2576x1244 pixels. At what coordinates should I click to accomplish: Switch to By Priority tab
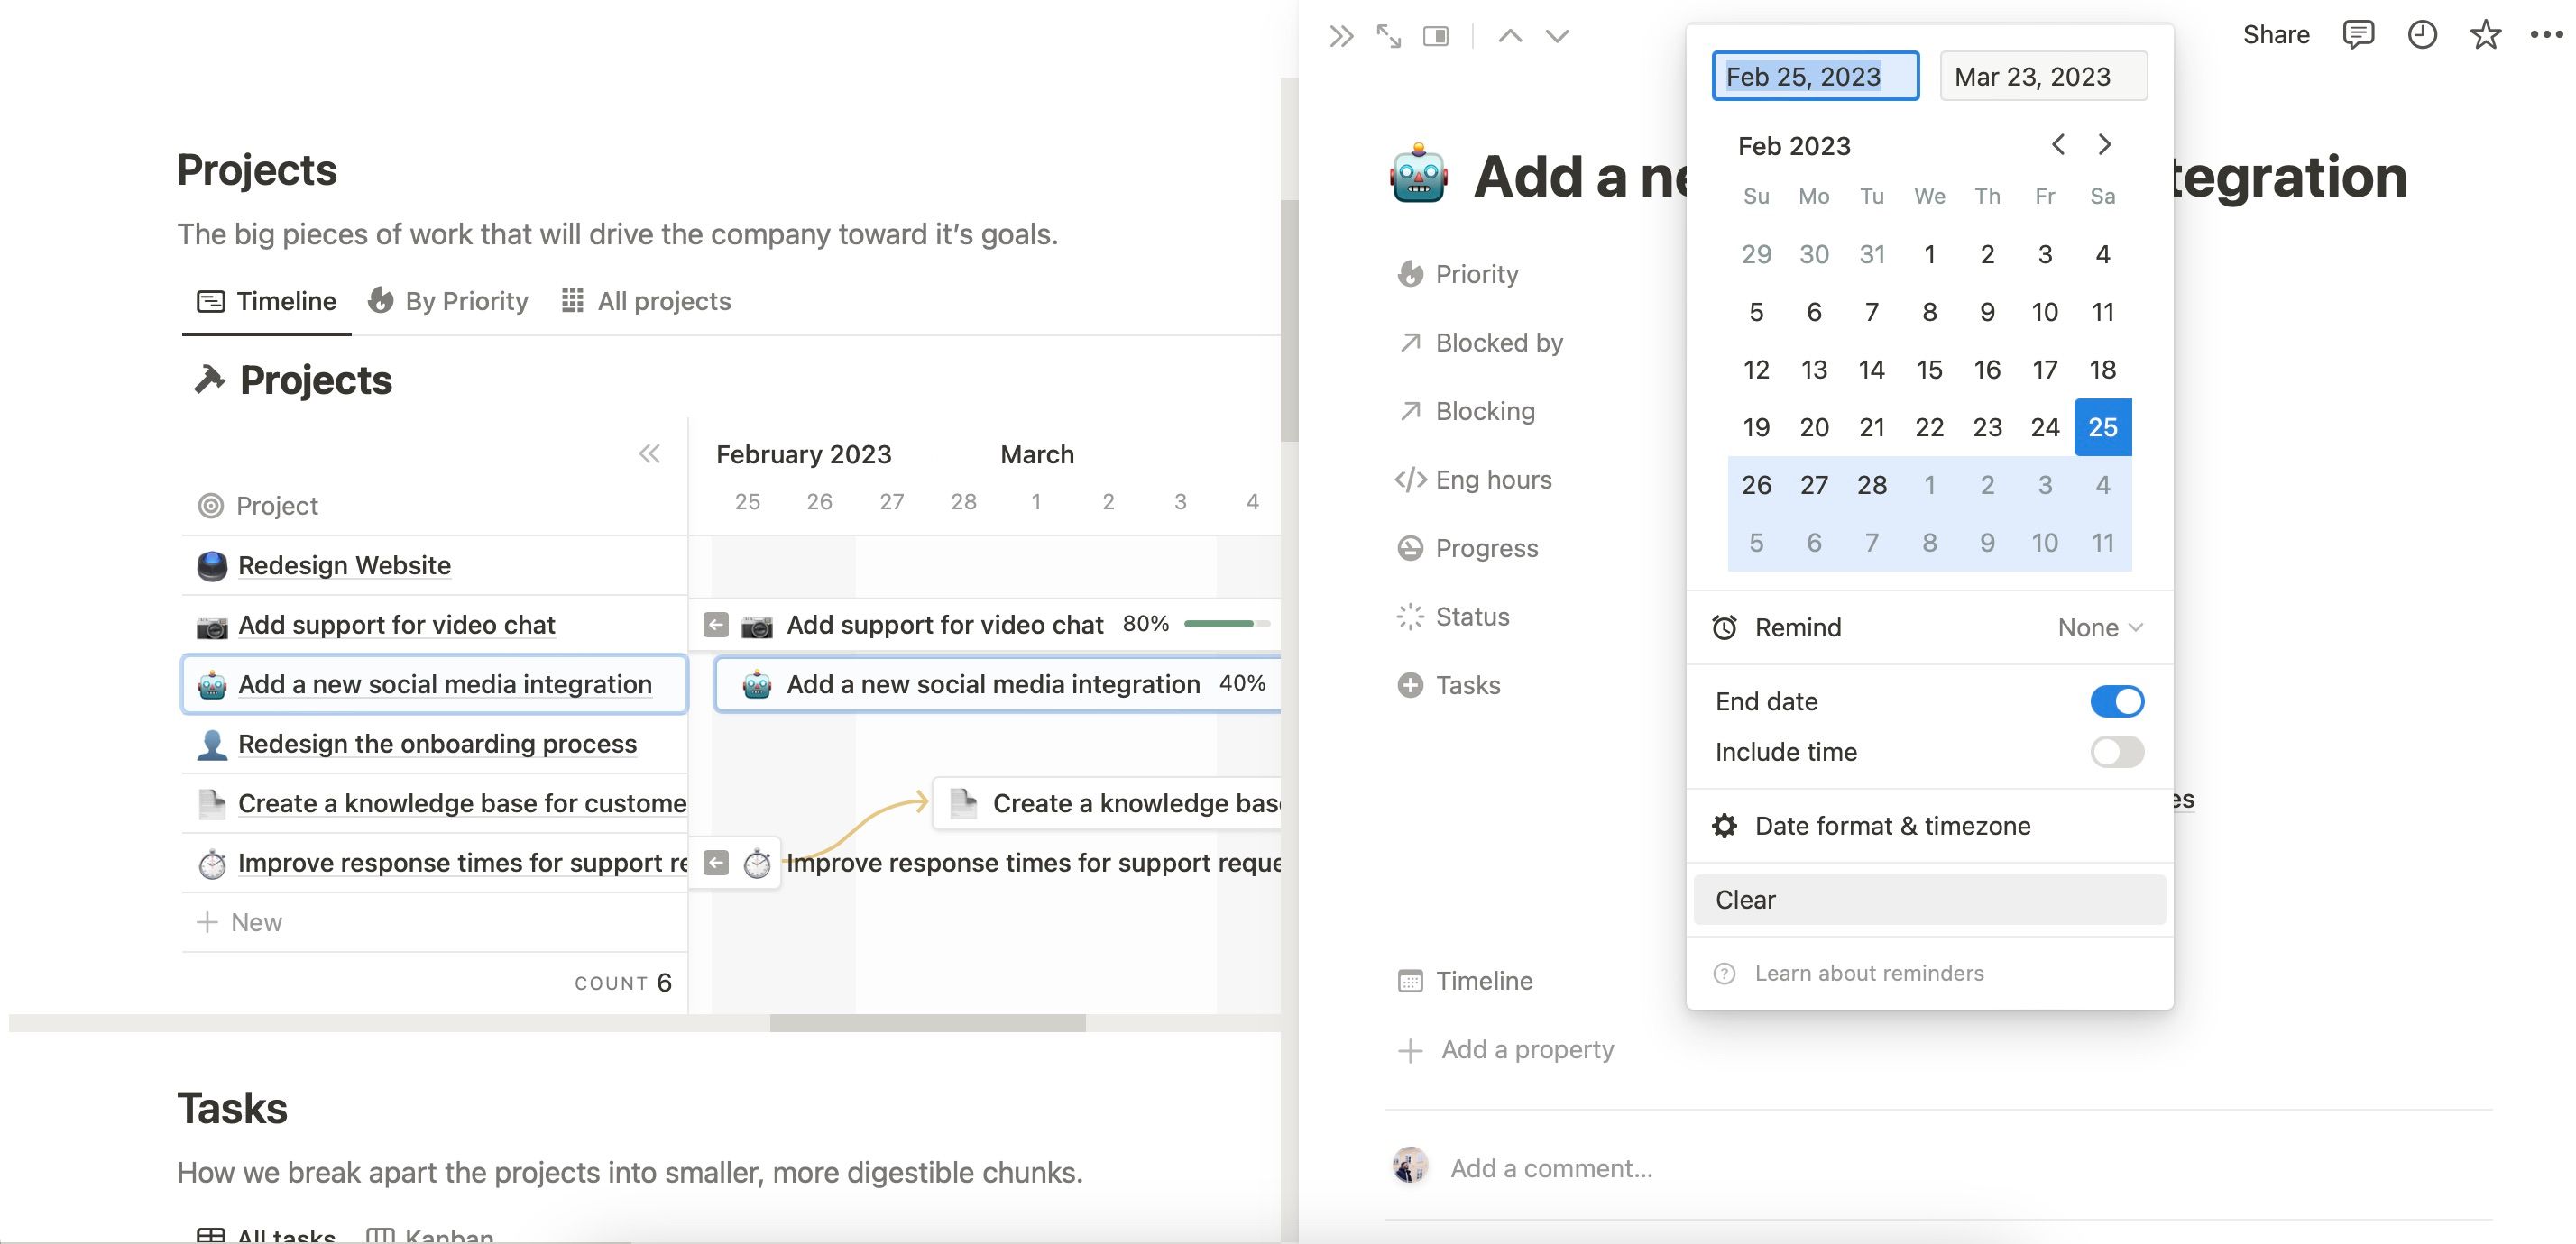point(448,301)
